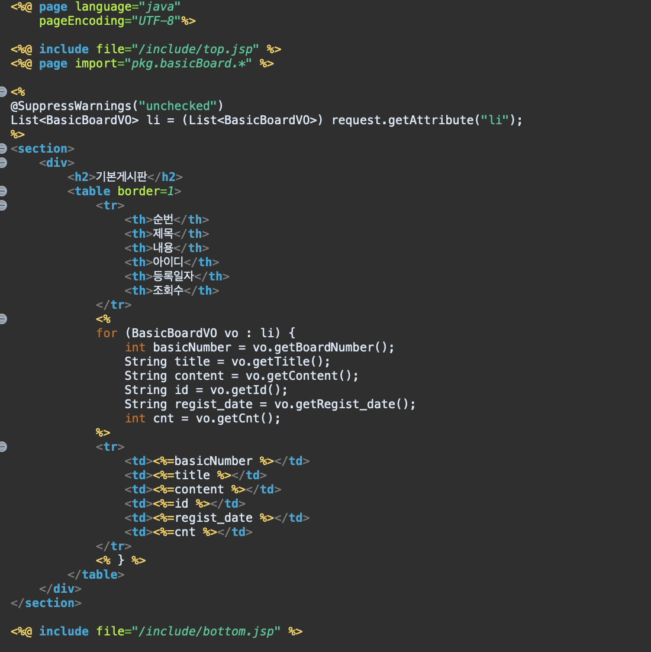Click vo.getCnt() method call
The image size is (651, 652).
click(234, 418)
